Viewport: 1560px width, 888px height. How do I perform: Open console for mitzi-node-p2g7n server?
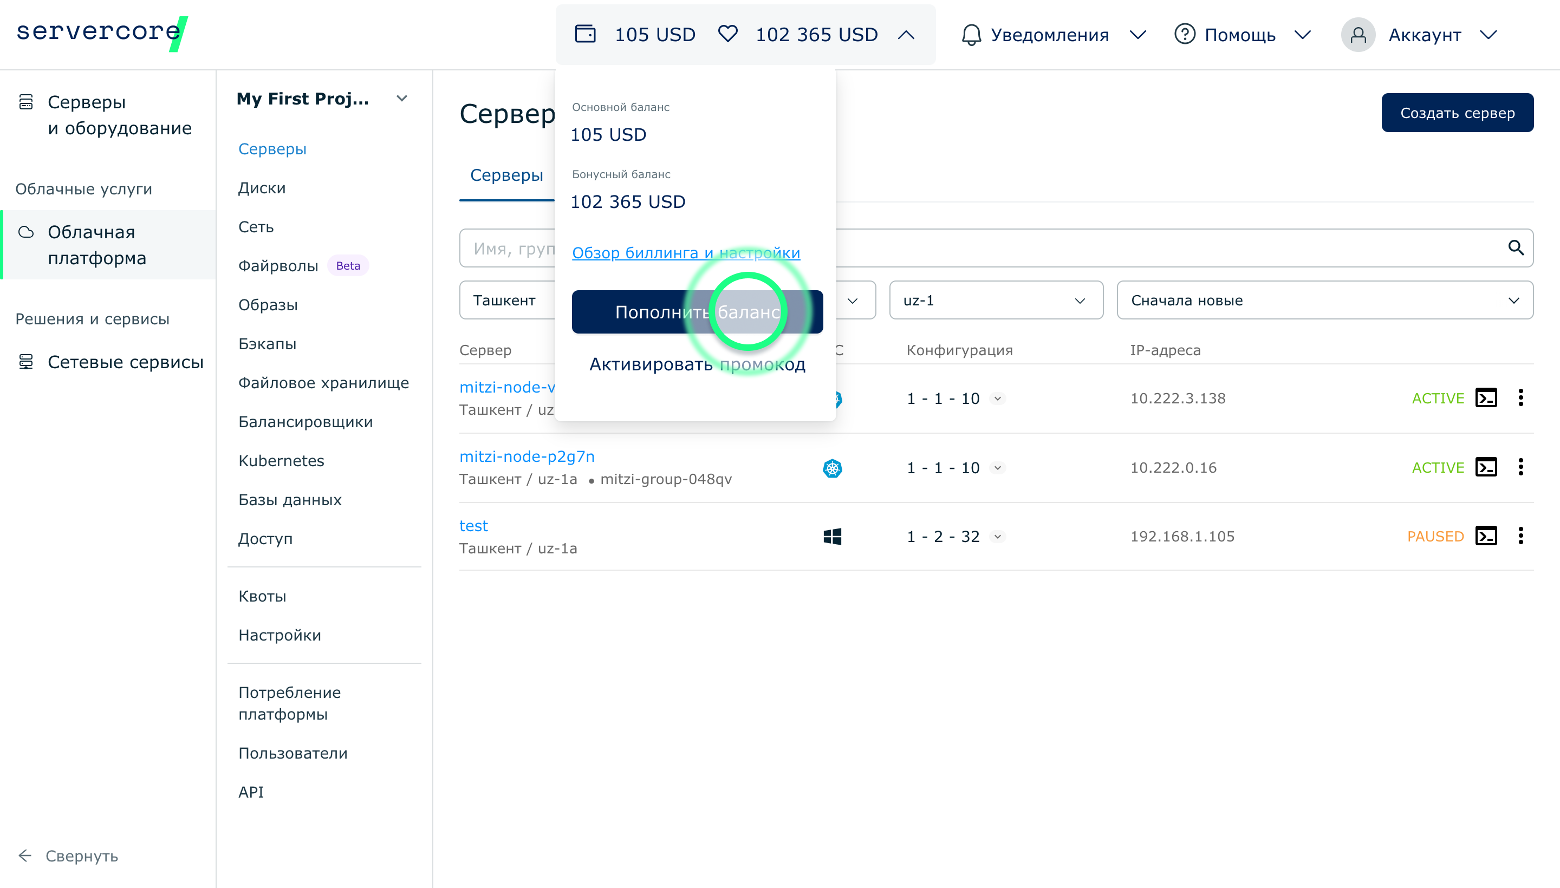point(1486,467)
